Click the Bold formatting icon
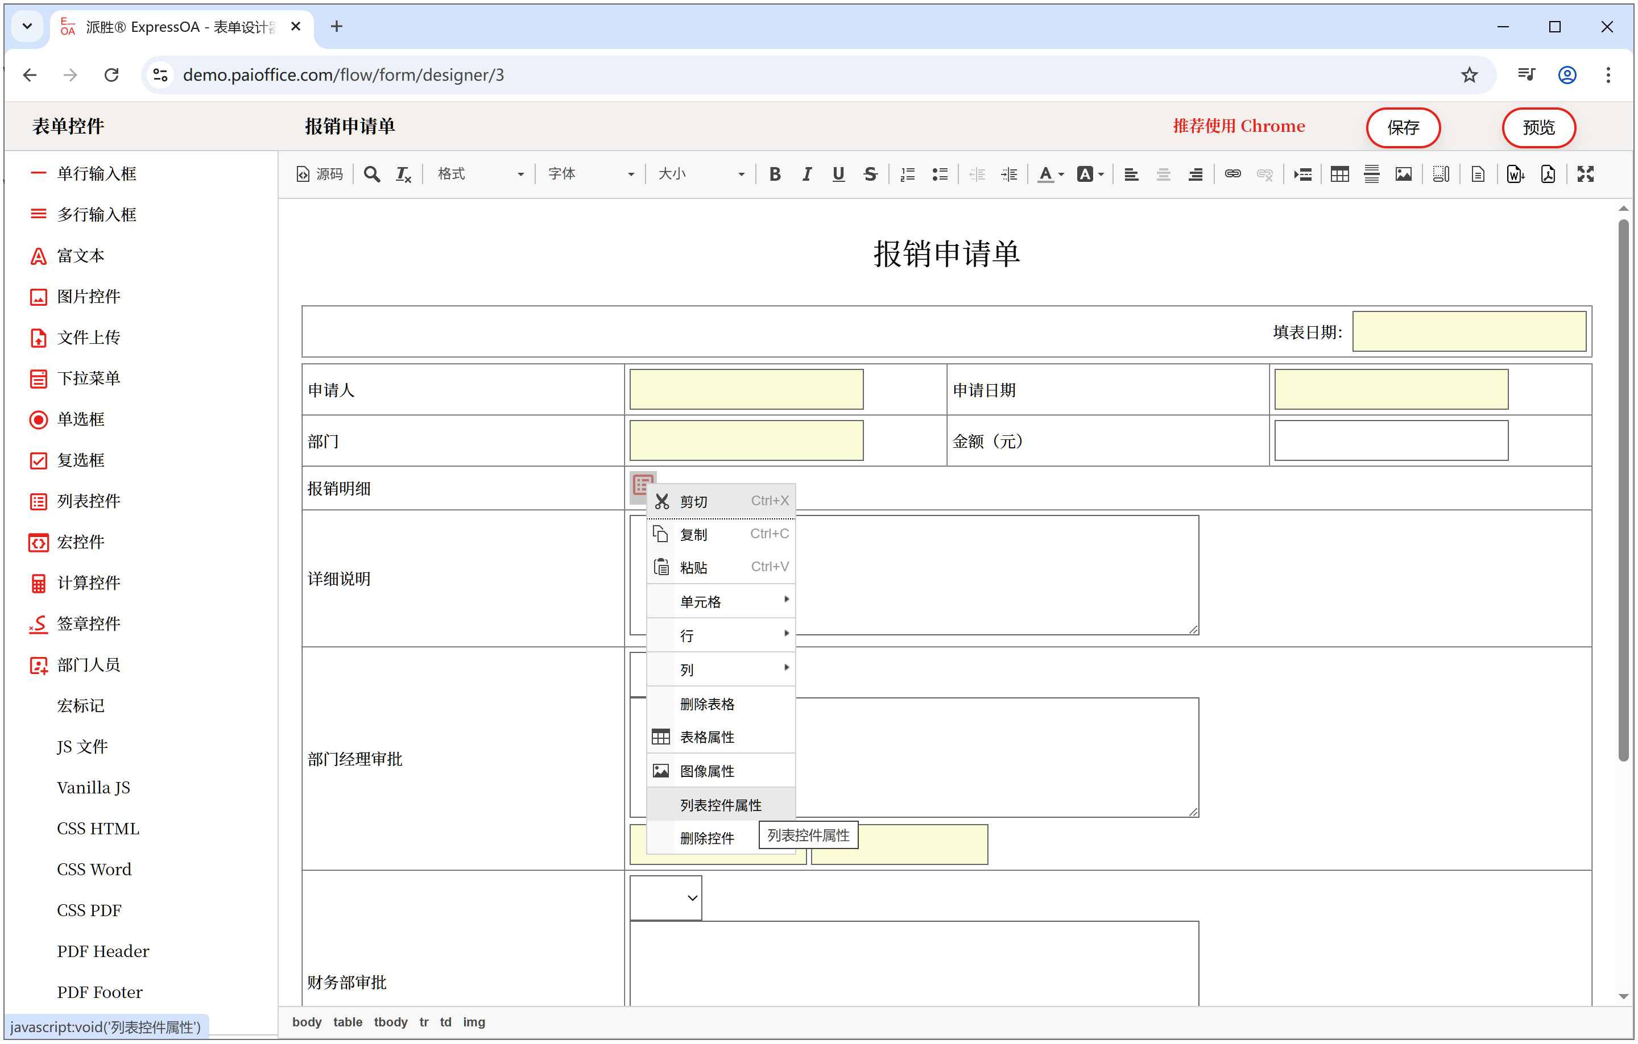Viewport: 1638px width, 1044px height. click(774, 174)
